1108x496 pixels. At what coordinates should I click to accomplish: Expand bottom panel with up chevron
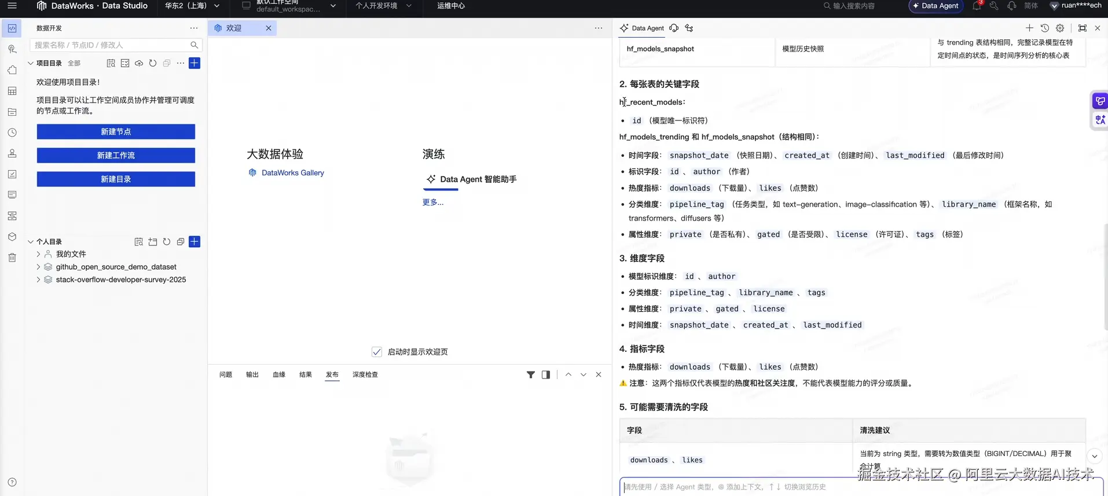pos(568,375)
